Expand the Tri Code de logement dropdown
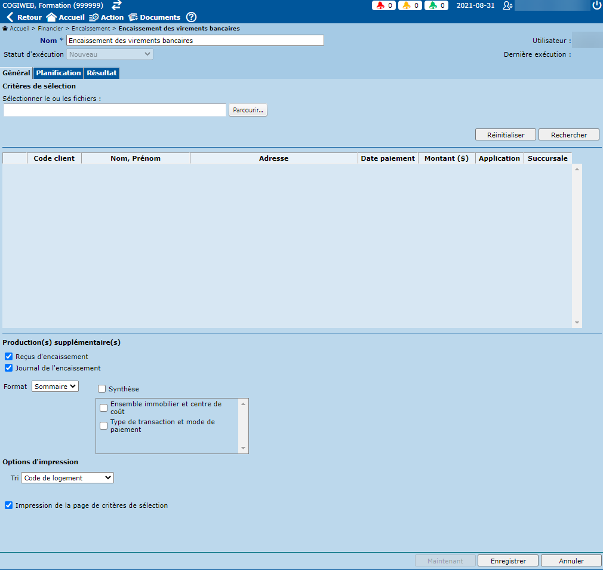Viewport: 603px width, 570px height. (x=67, y=478)
